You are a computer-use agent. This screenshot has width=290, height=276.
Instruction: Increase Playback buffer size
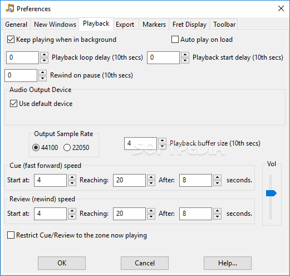pos(162,141)
